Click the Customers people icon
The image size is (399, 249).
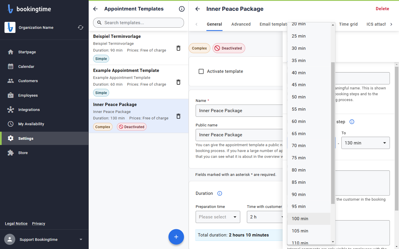(x=11, y=81)
